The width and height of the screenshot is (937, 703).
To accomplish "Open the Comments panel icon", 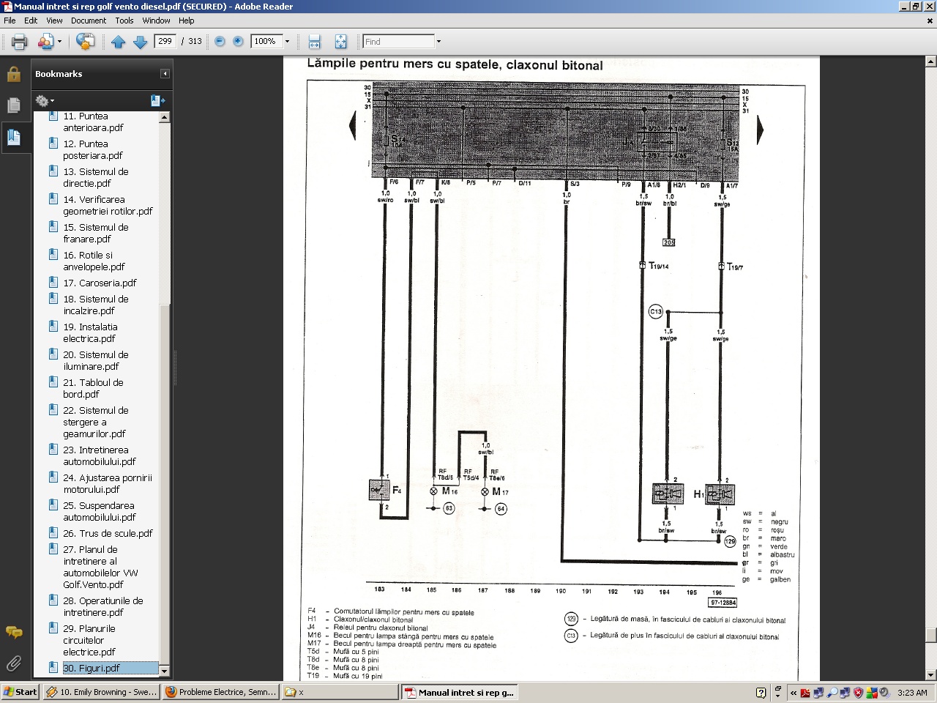I will coord(13,632).
